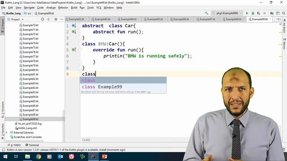287x161 pixels.
Task: Switch to the Example92.kt tab
Action: point(76,19)
